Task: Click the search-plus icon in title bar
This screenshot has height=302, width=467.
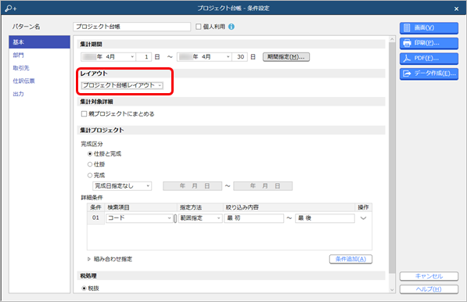Action: pos(11,9)
